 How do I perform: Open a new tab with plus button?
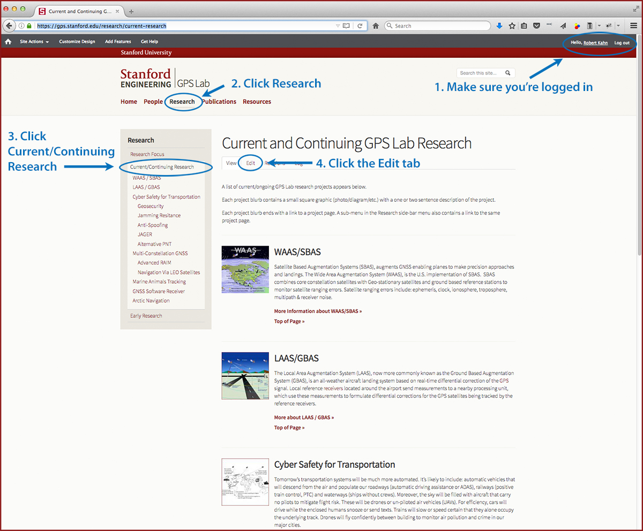132,11
